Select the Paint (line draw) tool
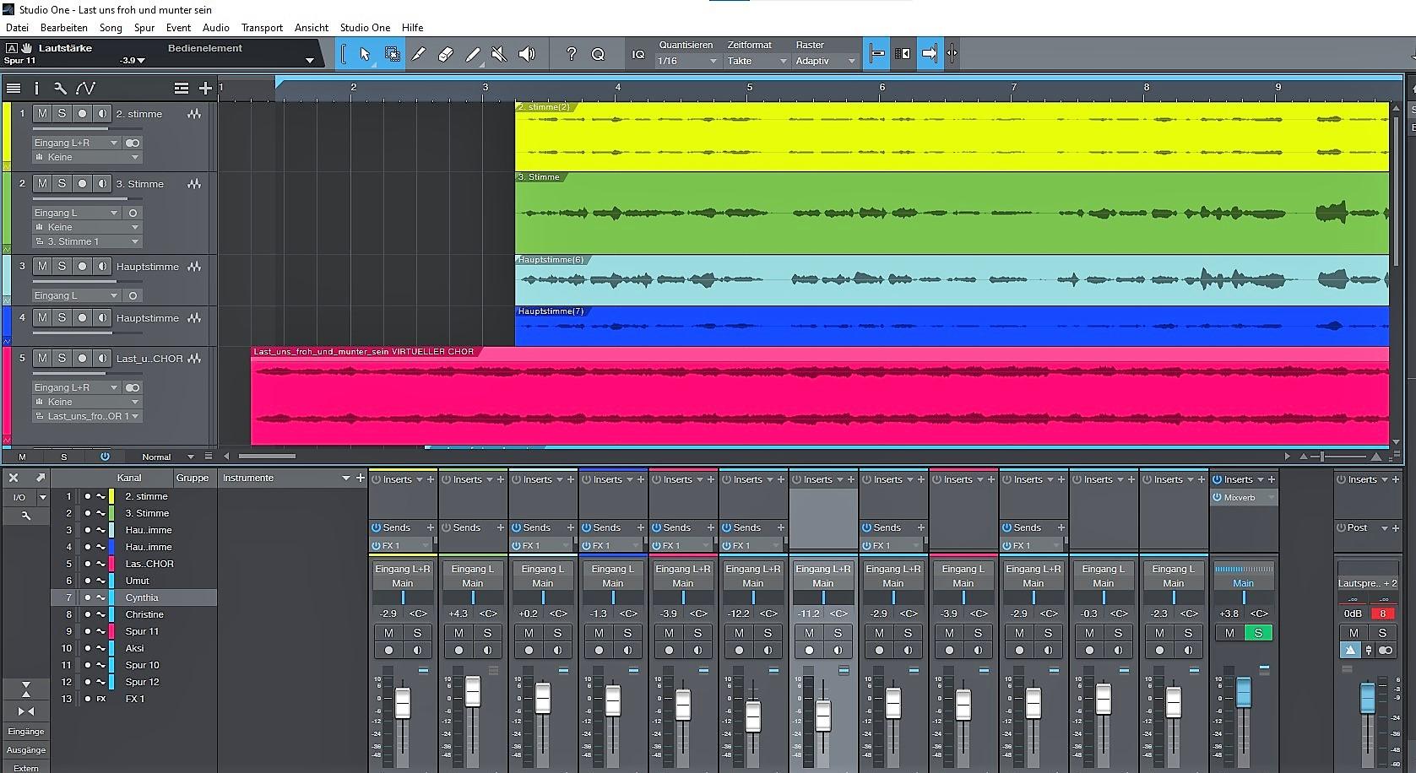Image resolution: width=1416 pixels, height=773 pixels. coord(473,54)
